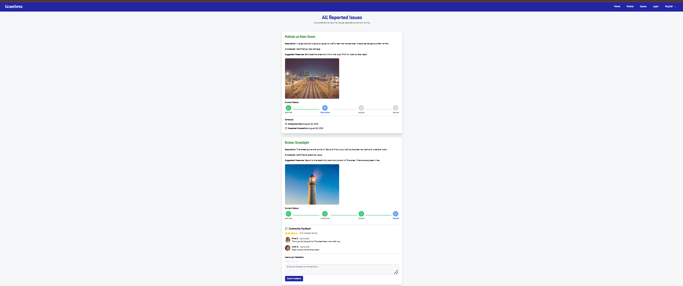Open the English language dropdown

pos(670,6)
